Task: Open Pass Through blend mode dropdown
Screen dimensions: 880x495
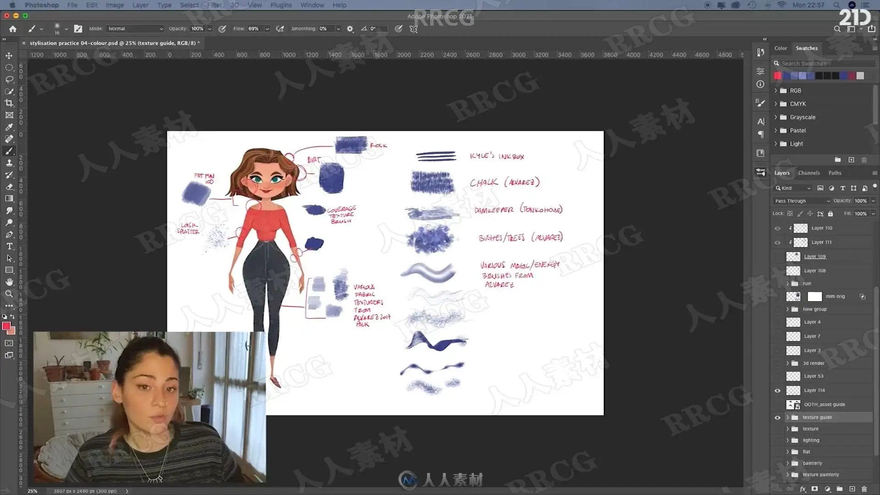Action: click(x=802, y=201)
